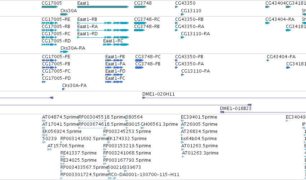Select the CG3748 gene arrow
Screen dimensions: 306x180
coord(140,7)
